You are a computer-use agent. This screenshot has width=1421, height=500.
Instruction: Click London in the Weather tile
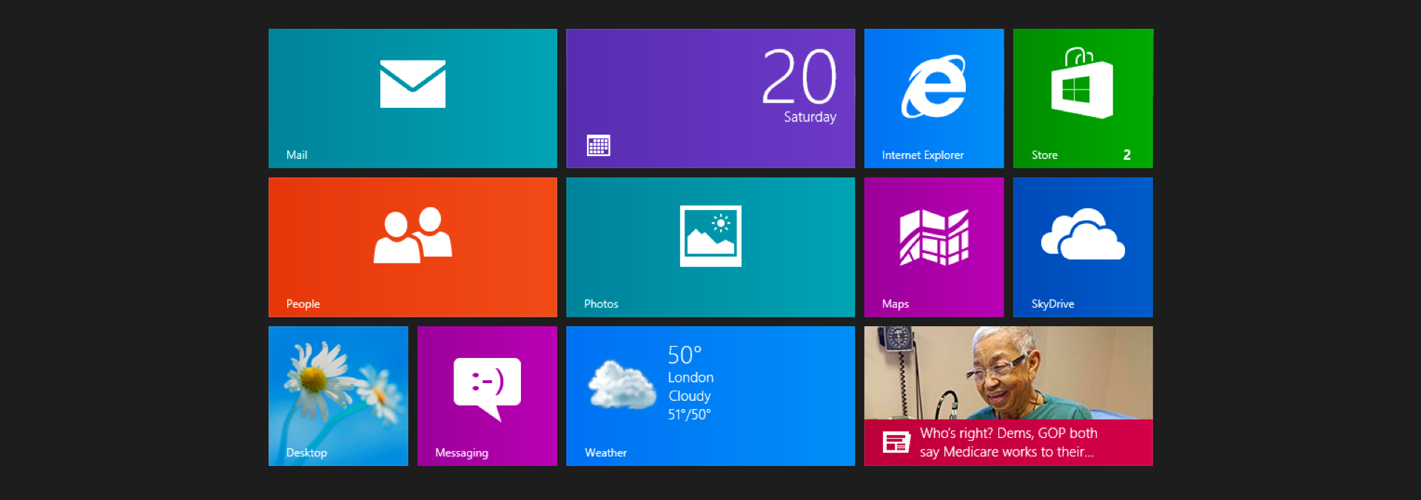pos(691,377)
